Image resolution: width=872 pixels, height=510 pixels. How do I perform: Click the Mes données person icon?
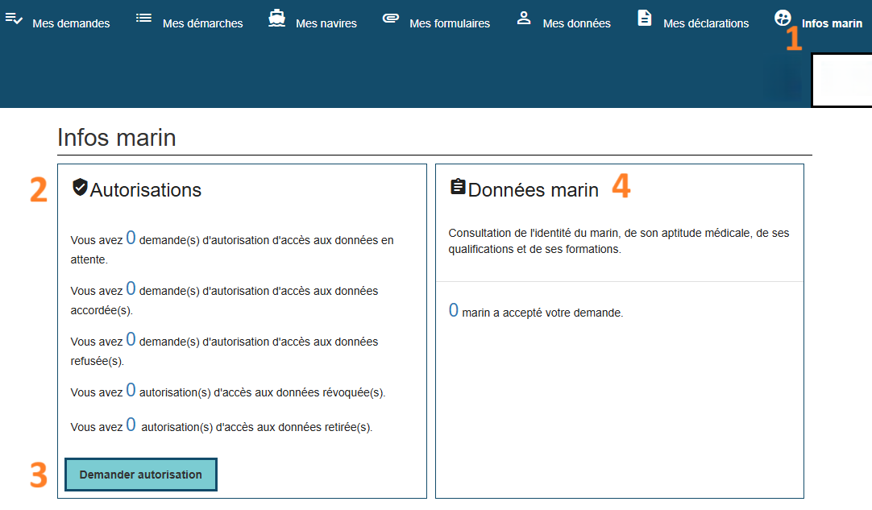[524, 18]
